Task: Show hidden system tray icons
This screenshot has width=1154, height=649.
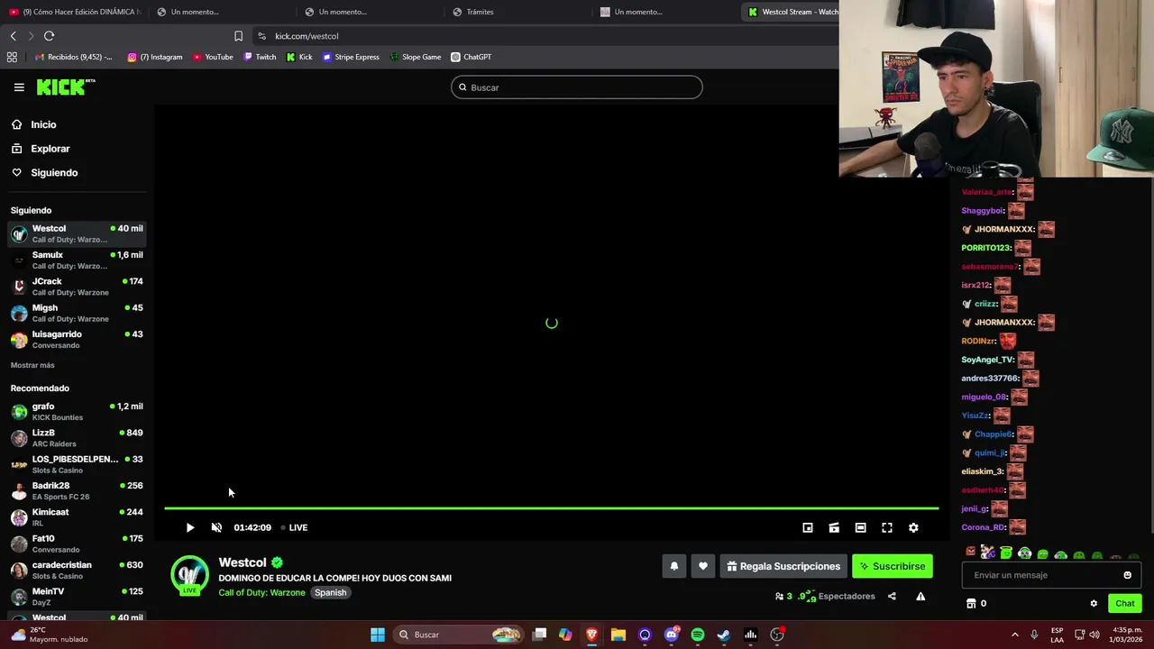Action: pyautogui.click(x=1015, y=635)
